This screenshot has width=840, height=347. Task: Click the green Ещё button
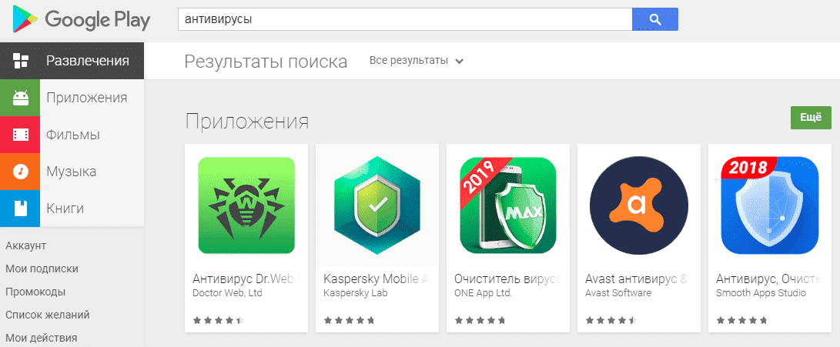811,118
